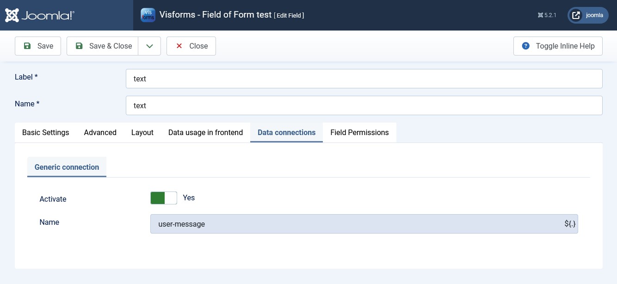Select the Generic connection subtab
The image size is (617, 284).
pyautogui.click(x=67, y=167)
